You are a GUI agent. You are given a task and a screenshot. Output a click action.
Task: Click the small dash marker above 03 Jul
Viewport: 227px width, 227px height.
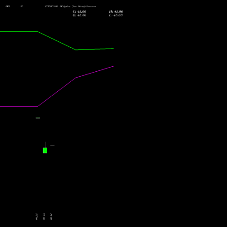click(x=52, y=146)
